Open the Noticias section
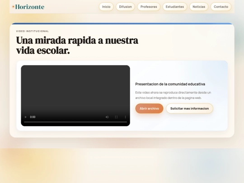Screen dimensions: 244x183 click(x=199, y=7)
